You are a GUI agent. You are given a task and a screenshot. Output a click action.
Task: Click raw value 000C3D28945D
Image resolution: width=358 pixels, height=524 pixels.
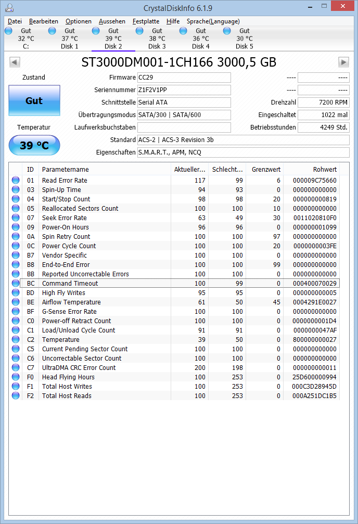click(x=314, y=386)
